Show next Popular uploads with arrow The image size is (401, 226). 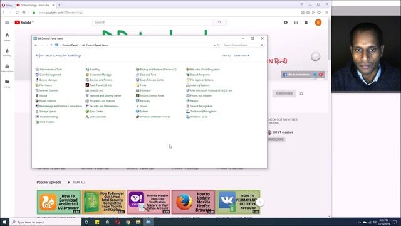[x=260, y=202]
